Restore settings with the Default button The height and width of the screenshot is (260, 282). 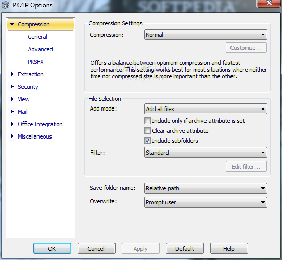point(185,249)
